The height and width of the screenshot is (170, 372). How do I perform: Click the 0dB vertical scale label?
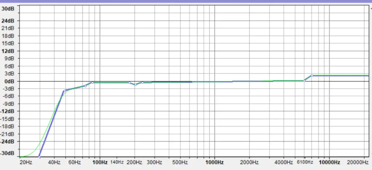pyautogui.click(x=9, y=81)
